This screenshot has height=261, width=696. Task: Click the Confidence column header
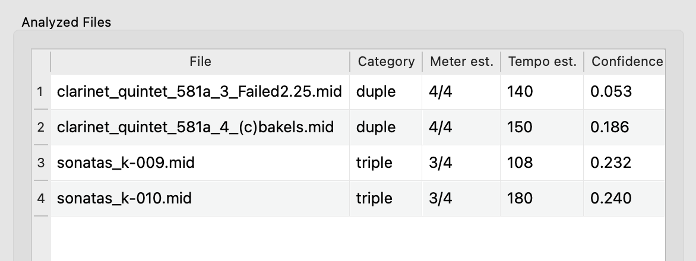(627, 61)
